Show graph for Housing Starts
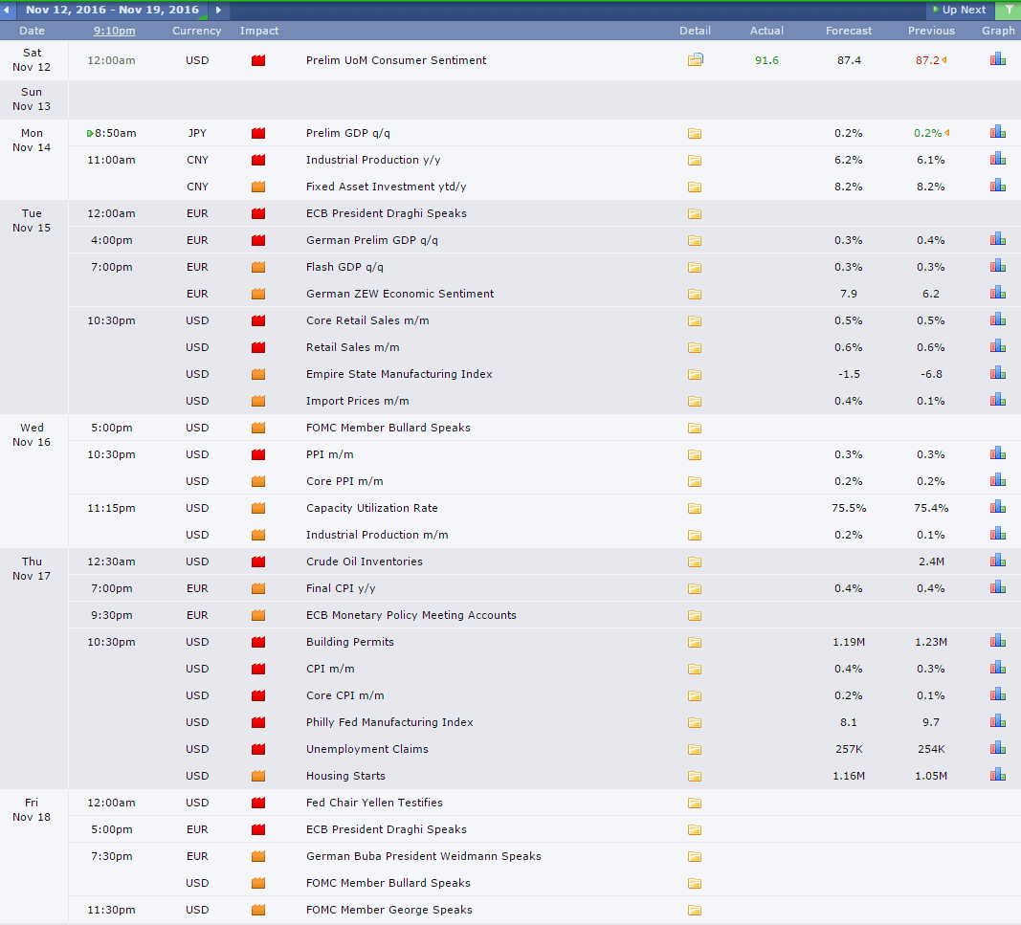This screenshot has height=925, width=1021. (998, 775)
